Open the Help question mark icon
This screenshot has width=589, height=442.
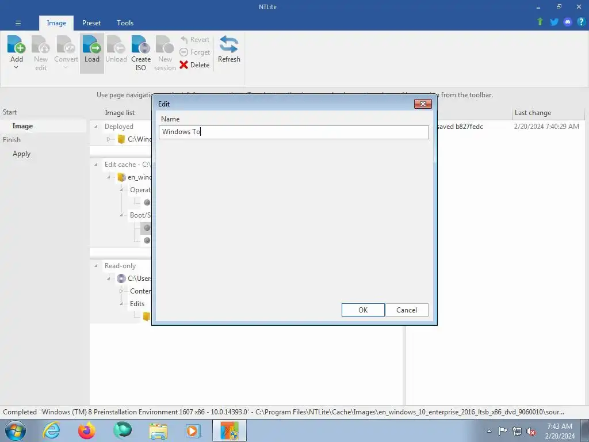[x=581, y=22]
